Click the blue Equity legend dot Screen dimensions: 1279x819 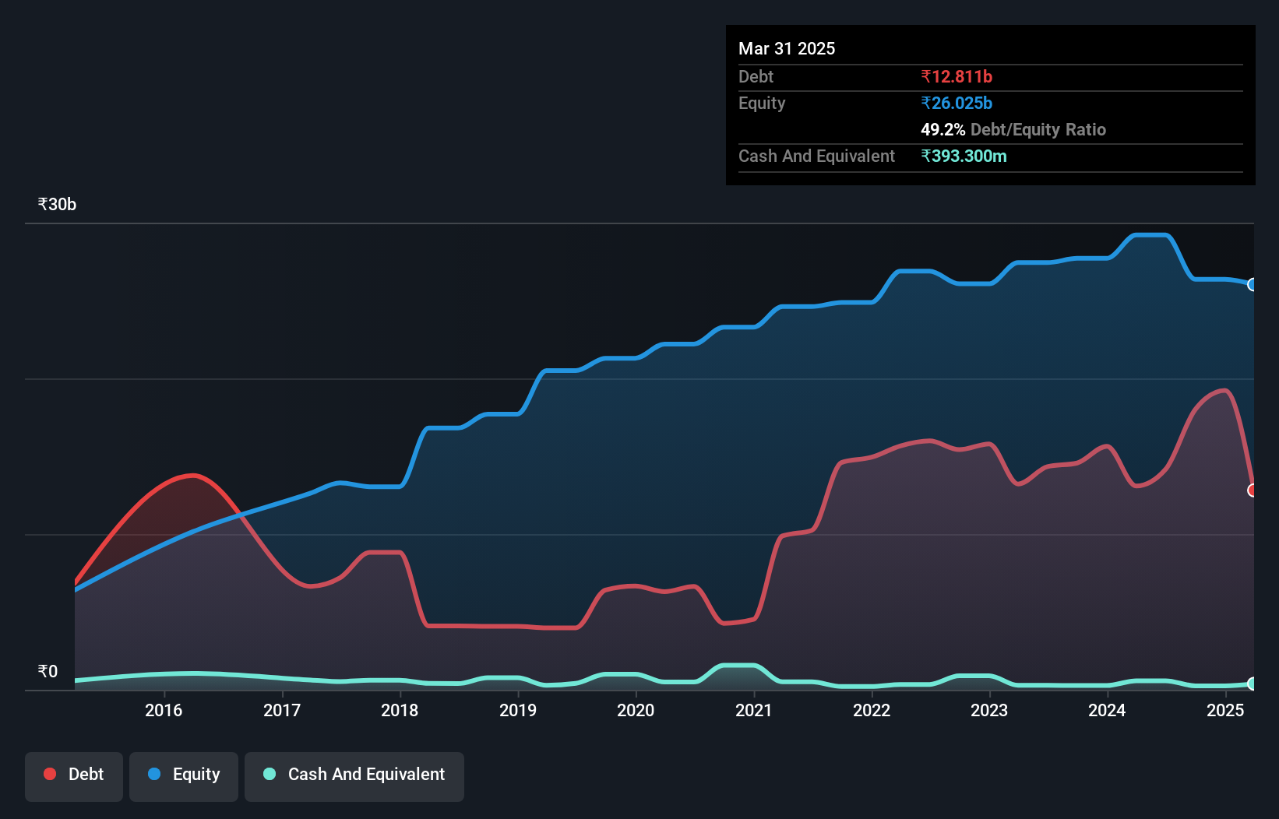click(x=154, y=774)
